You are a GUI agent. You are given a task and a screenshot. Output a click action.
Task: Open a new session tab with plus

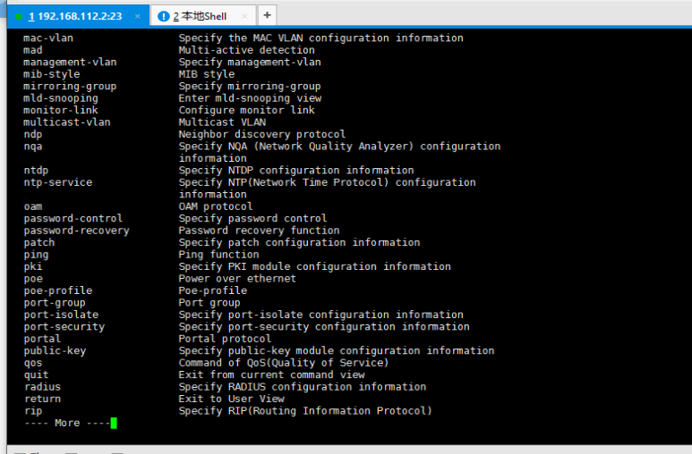click(x=267, y=15)
